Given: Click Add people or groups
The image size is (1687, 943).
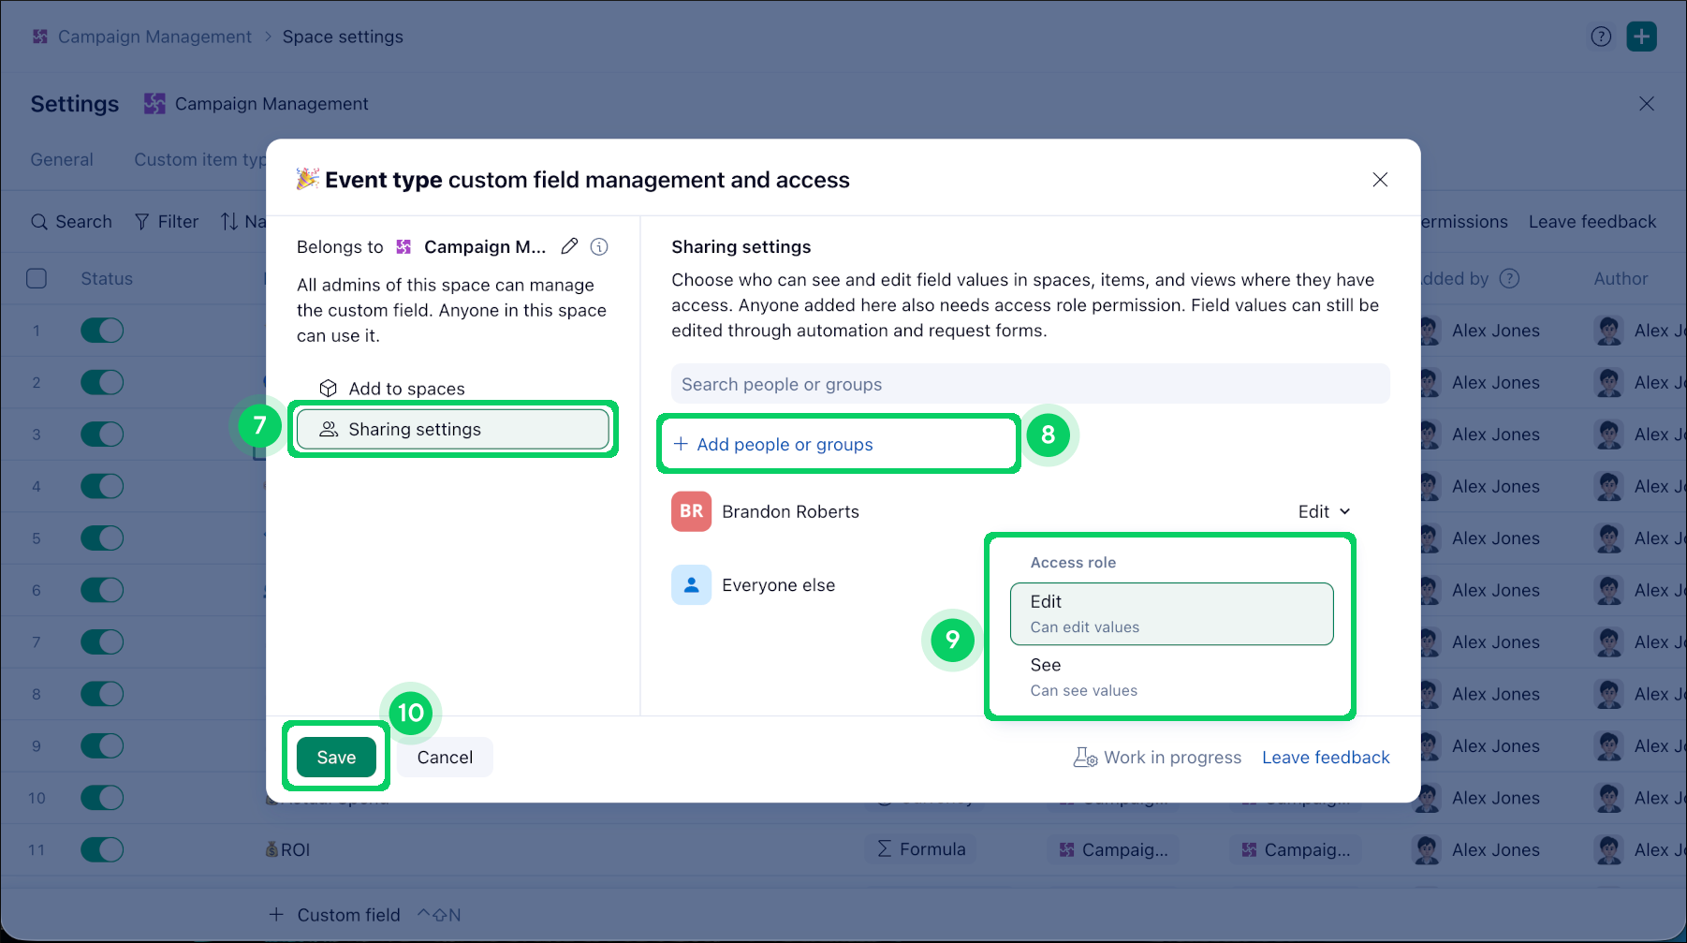Looking at the screenshot, I should click(773, 445).
